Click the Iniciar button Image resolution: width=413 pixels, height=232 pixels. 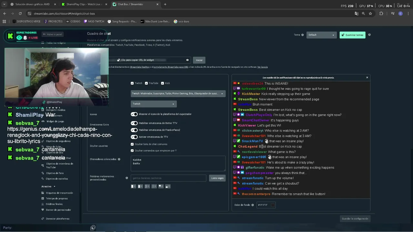coord(199,60)
